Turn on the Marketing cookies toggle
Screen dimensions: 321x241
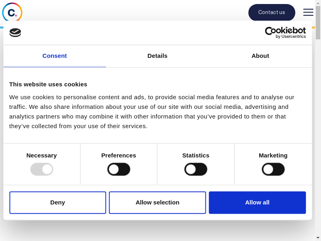pos(273,169)
